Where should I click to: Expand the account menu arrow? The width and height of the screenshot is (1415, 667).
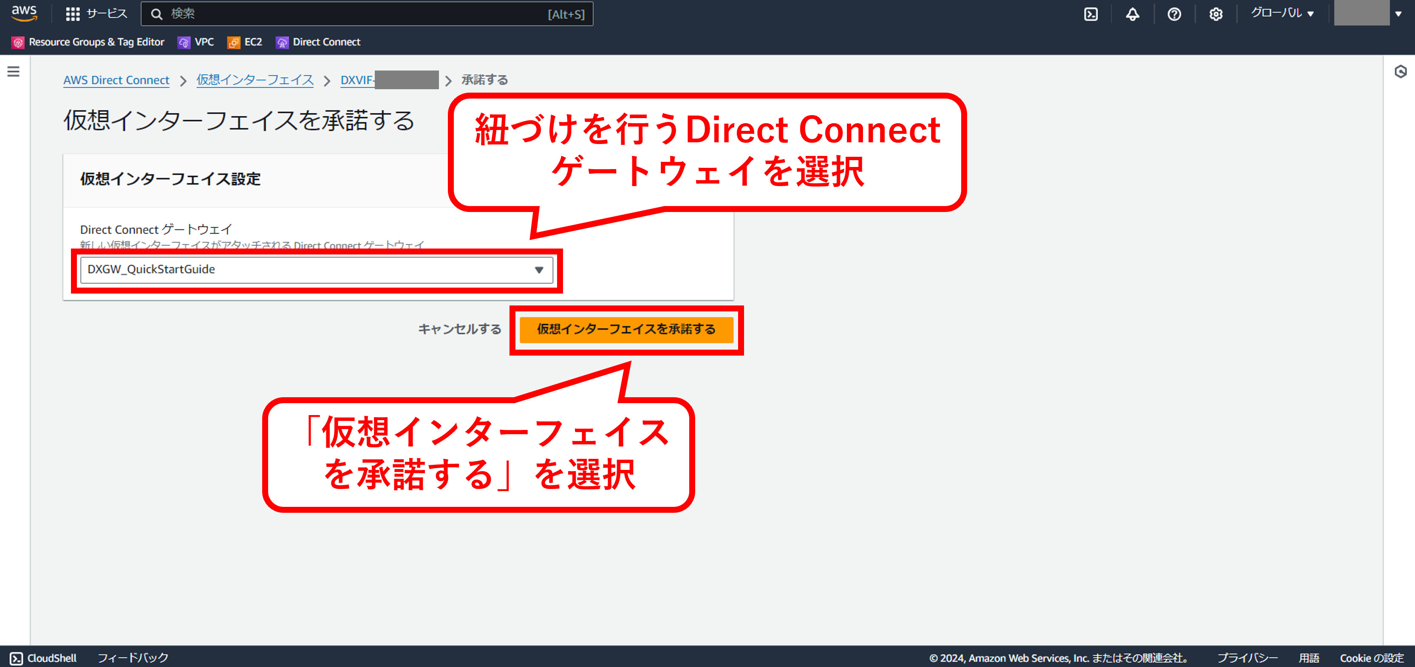1398,14
